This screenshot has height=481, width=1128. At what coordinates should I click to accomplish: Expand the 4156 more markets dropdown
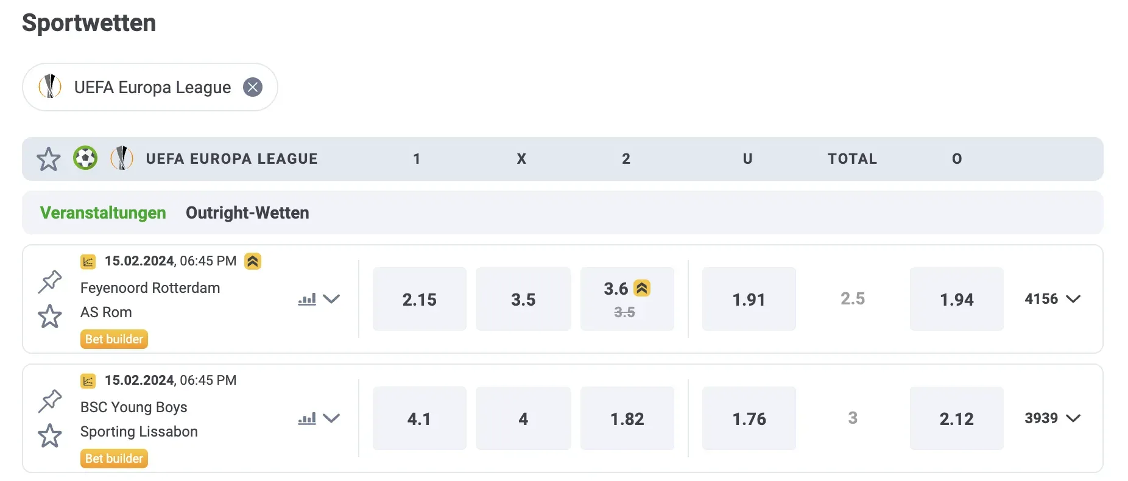pyautogui.click(x=1052, y=299)
